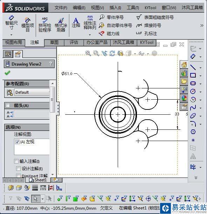The width and height of the screenshot is (207, 214).
Task: Select the Point sketch tool
Action: coord(193,140)
